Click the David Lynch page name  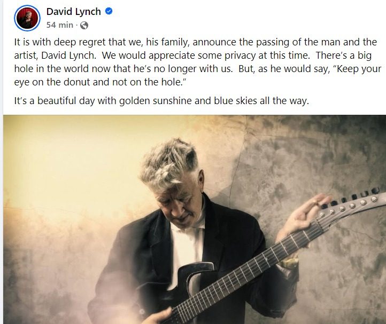tap(74, 12)
